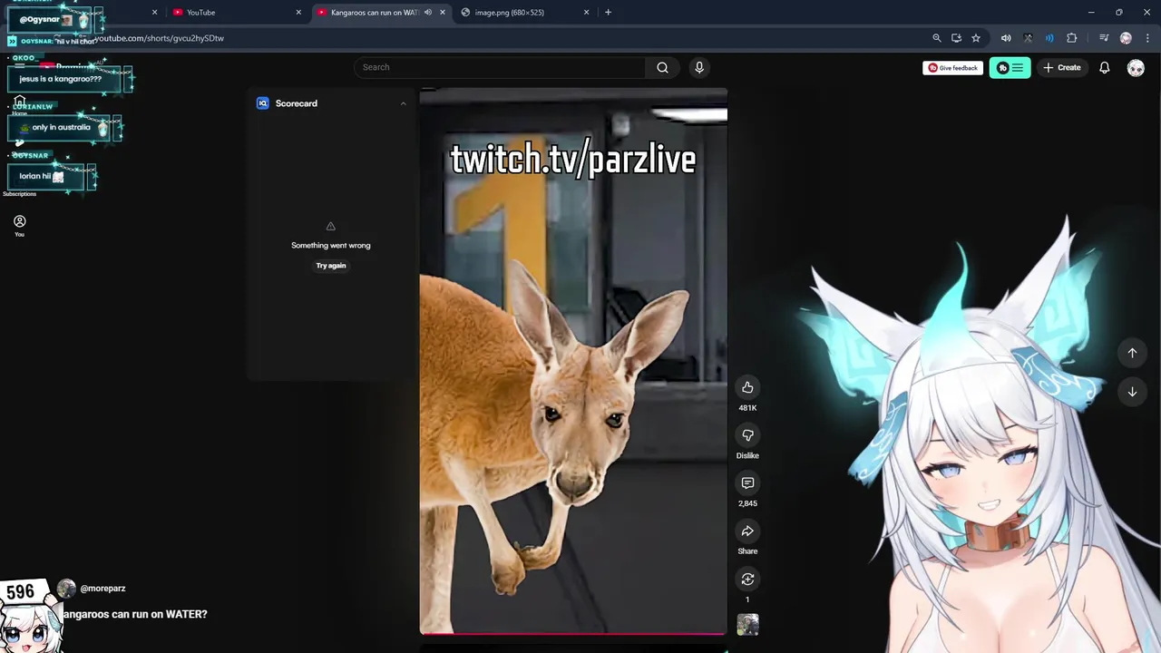Open the blue sound-wave extension
The image size is (1161, 653).
[1049, 38]
